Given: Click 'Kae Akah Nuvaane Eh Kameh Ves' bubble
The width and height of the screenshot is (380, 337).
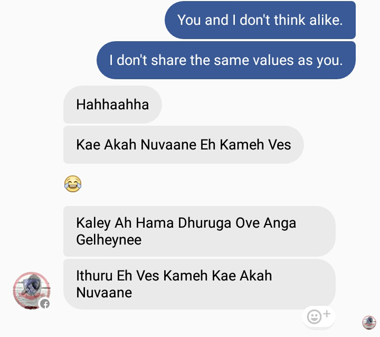Looking at the screenshot, I should [184, 145].
